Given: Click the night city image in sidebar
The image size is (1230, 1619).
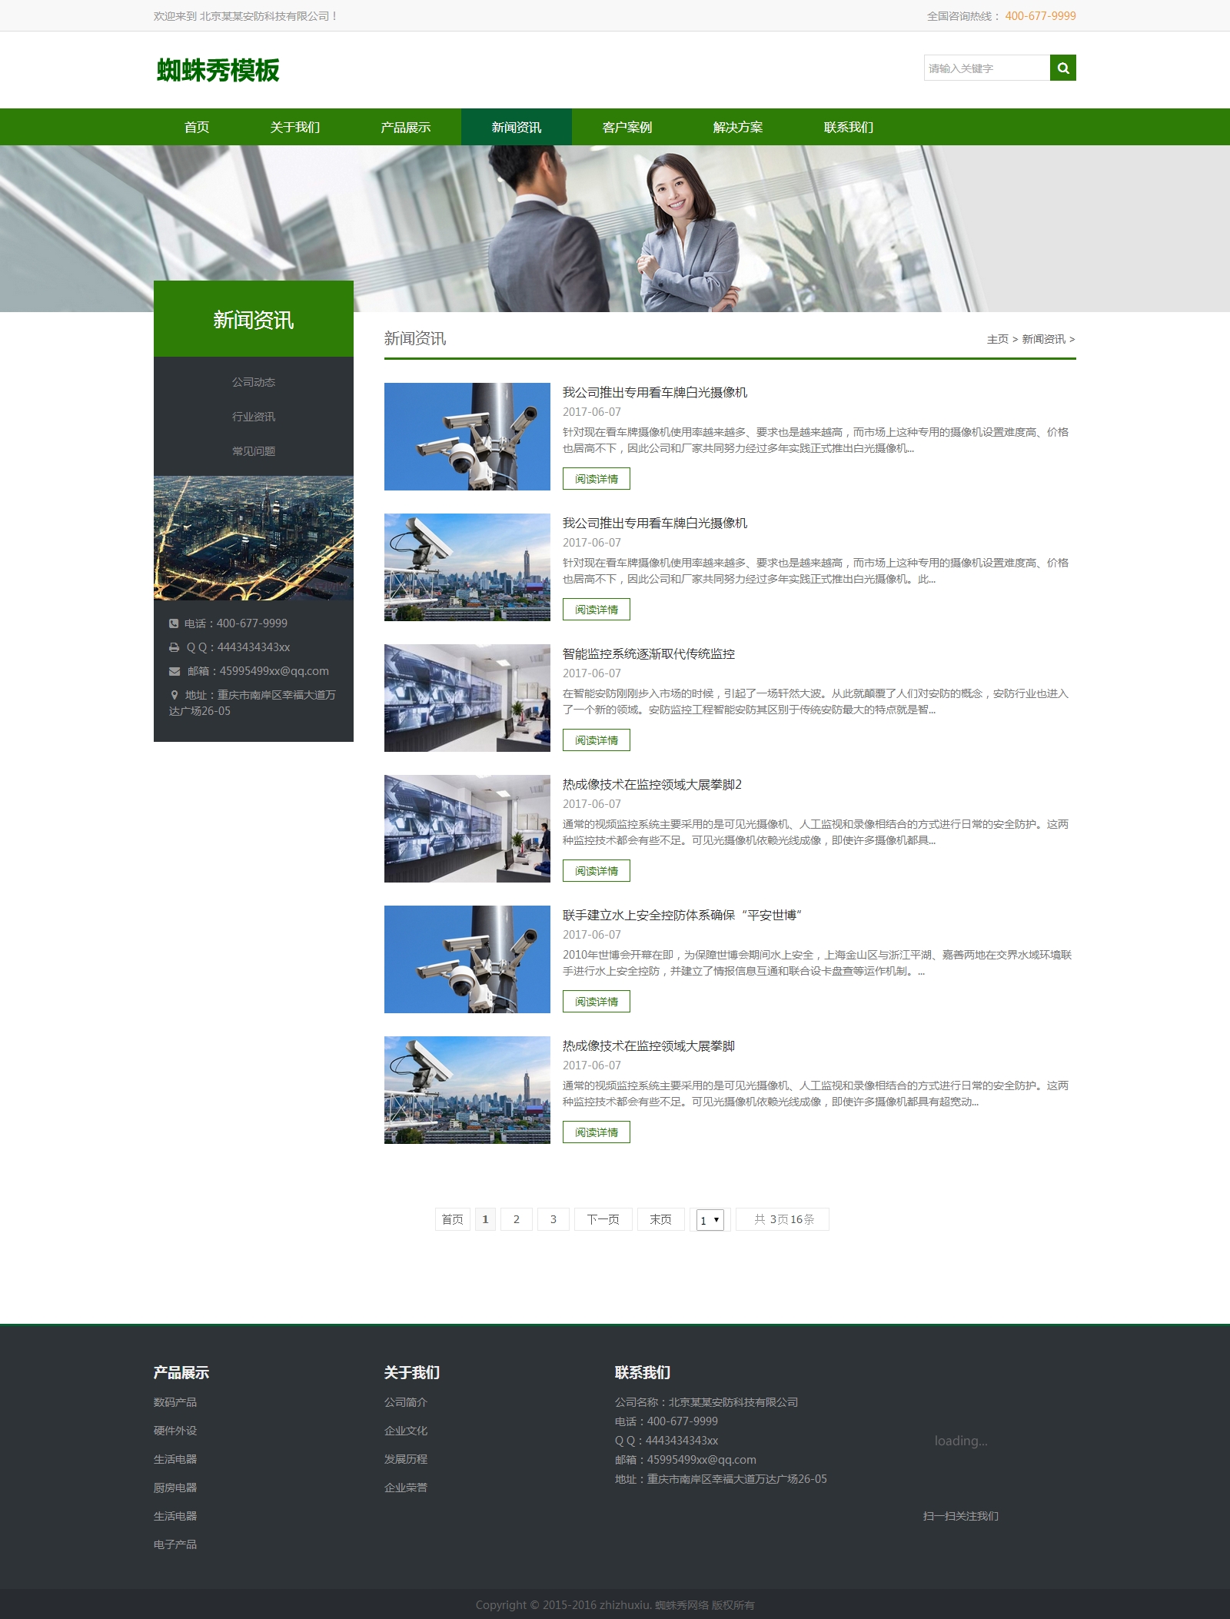Looking at the screenshot, I should 253,538.
